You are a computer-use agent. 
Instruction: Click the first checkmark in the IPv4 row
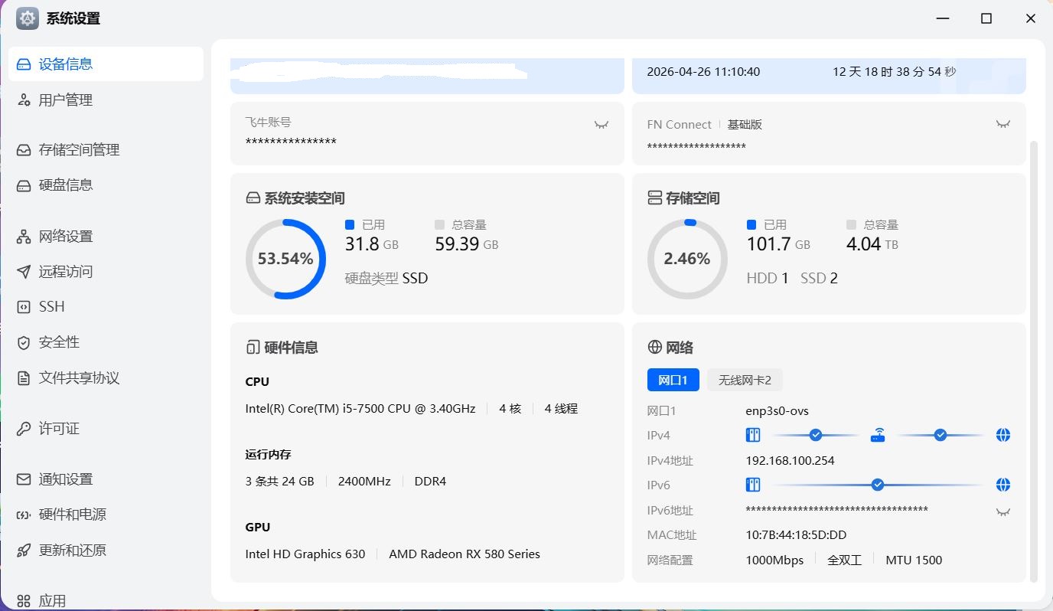click(816, 436)
